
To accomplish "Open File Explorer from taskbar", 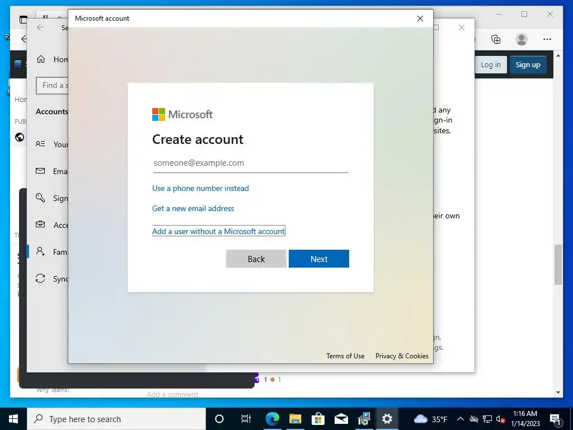I will [x=295, y=419].
